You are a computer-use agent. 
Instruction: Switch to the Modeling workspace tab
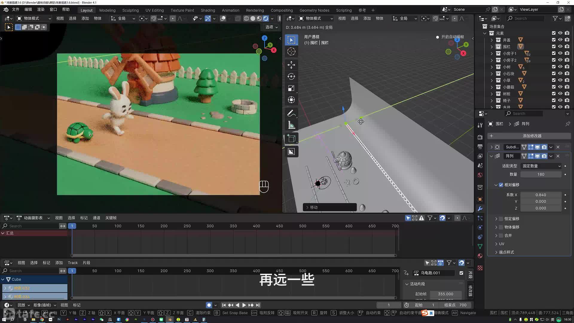coord(107,10)
